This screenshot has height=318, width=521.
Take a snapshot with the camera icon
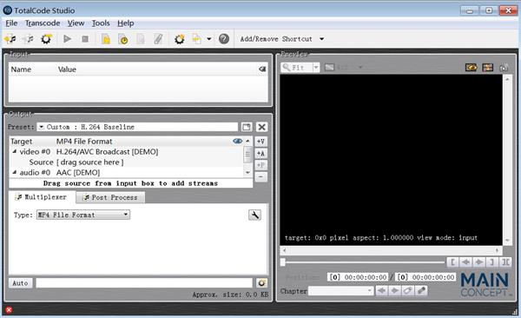[x=504, y=68]
